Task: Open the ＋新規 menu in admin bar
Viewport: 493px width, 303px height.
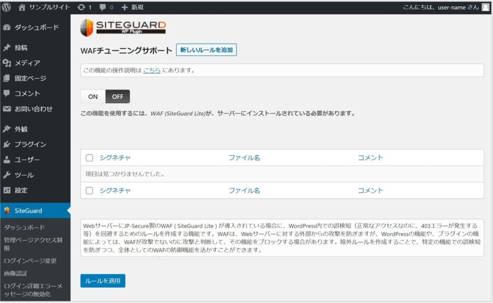Action: (x=132, y=7)
